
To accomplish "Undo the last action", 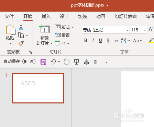I will click(53, 62).
